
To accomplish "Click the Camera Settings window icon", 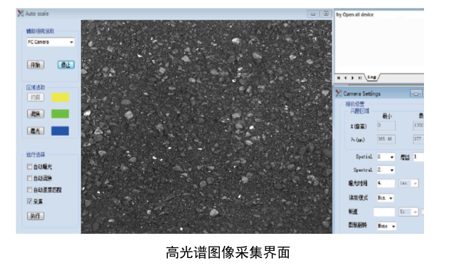I will 339,93.
